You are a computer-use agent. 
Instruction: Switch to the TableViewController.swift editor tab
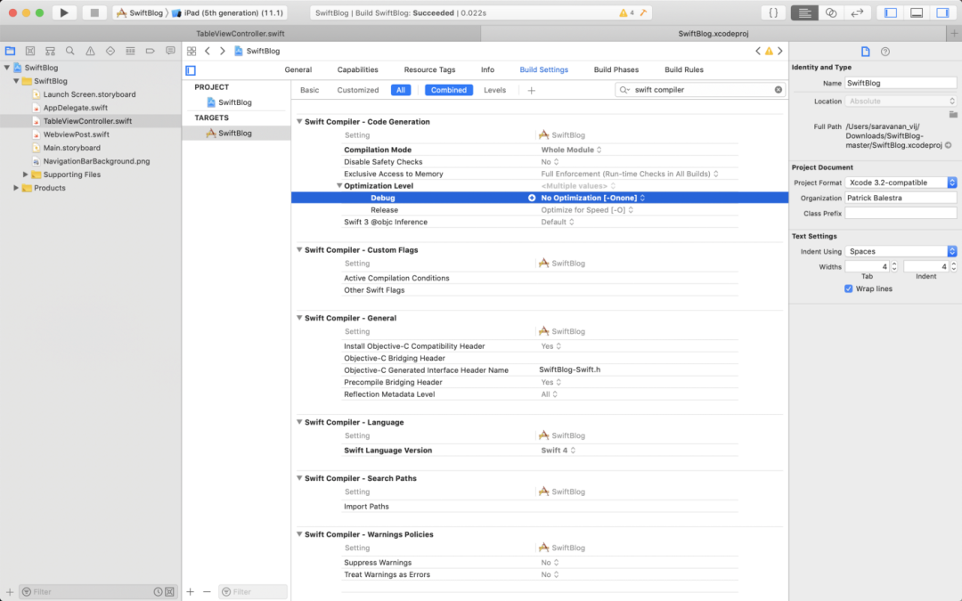click(240, 34)
